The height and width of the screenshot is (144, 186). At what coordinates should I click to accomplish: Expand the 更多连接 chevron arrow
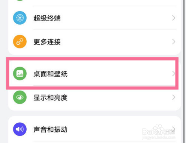point(174,42)
